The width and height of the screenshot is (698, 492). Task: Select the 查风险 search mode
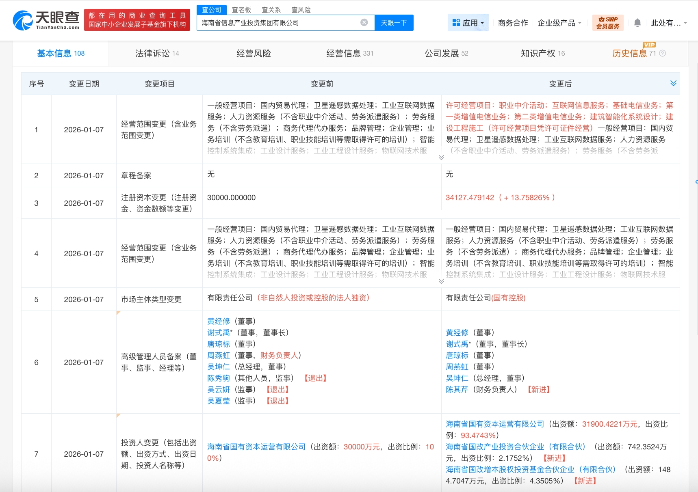[x=301, y=10]
